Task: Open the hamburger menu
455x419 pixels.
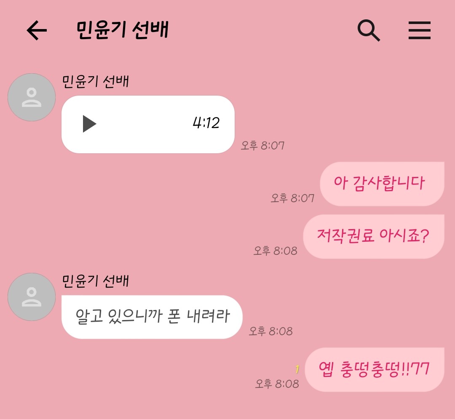Action: click(x=419, y=30)
